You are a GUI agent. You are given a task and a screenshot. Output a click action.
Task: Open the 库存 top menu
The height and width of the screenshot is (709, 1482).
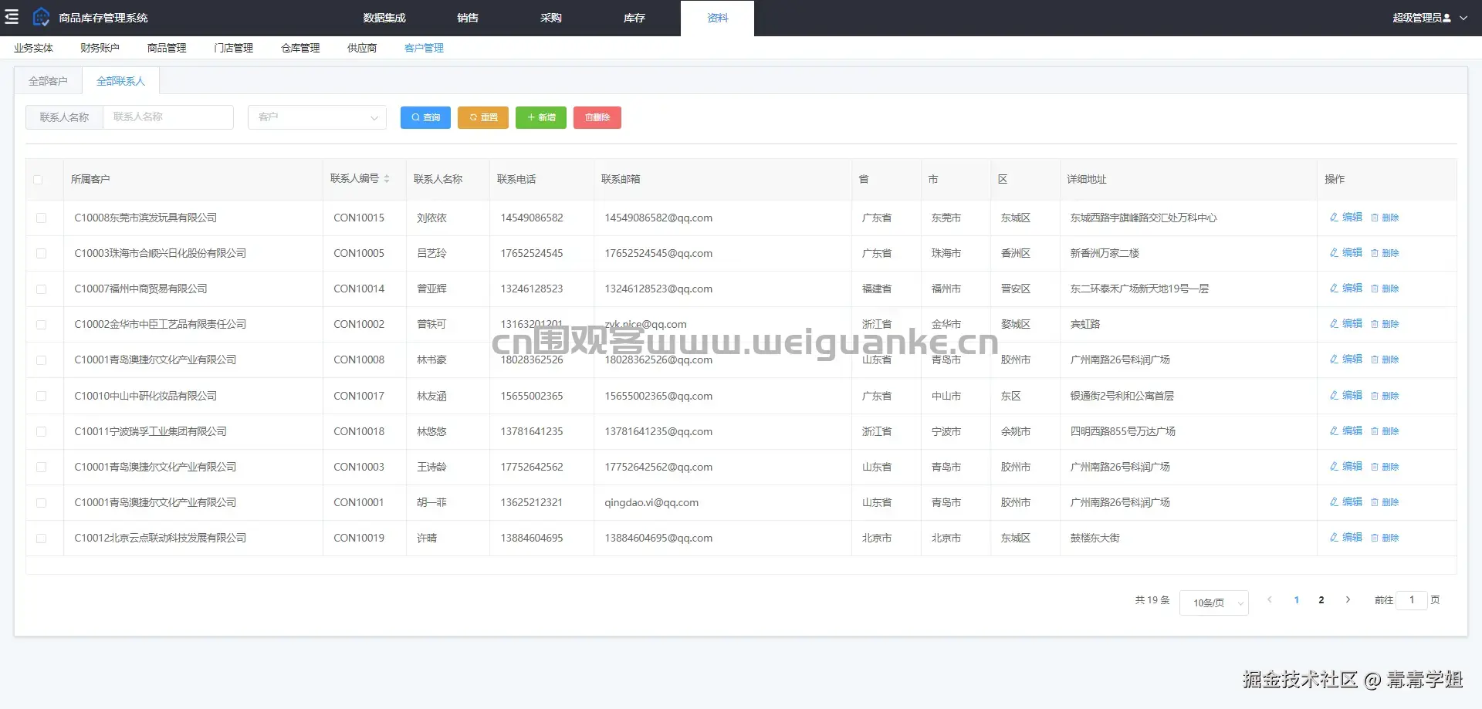tap(634, 18)
